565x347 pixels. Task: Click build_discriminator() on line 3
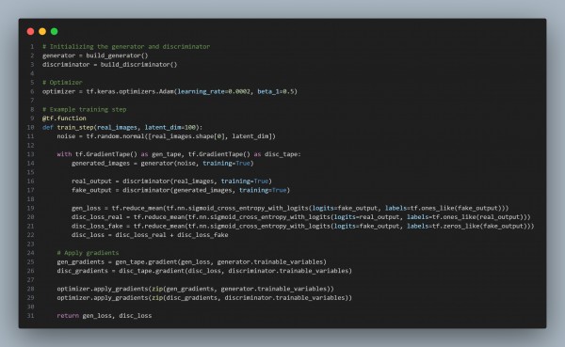(138, 65)
